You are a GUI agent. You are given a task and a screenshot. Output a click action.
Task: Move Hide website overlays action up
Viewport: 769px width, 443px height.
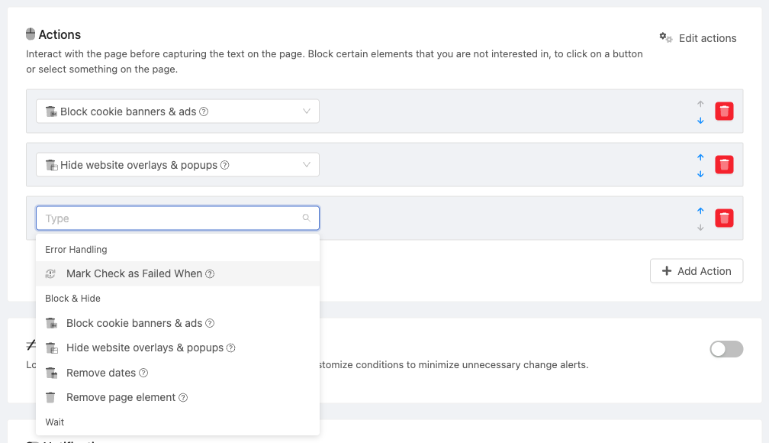click(700, 157)
